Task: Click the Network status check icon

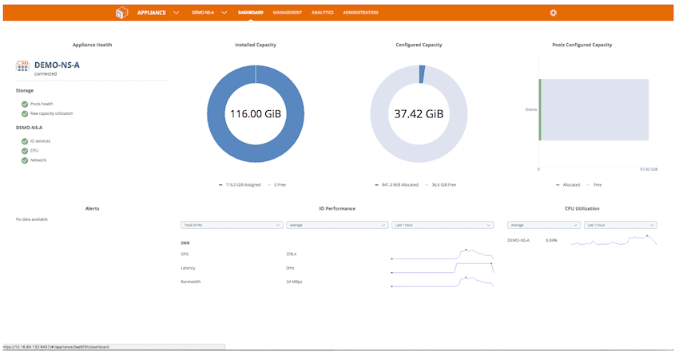Action: [x=25, y=160]
